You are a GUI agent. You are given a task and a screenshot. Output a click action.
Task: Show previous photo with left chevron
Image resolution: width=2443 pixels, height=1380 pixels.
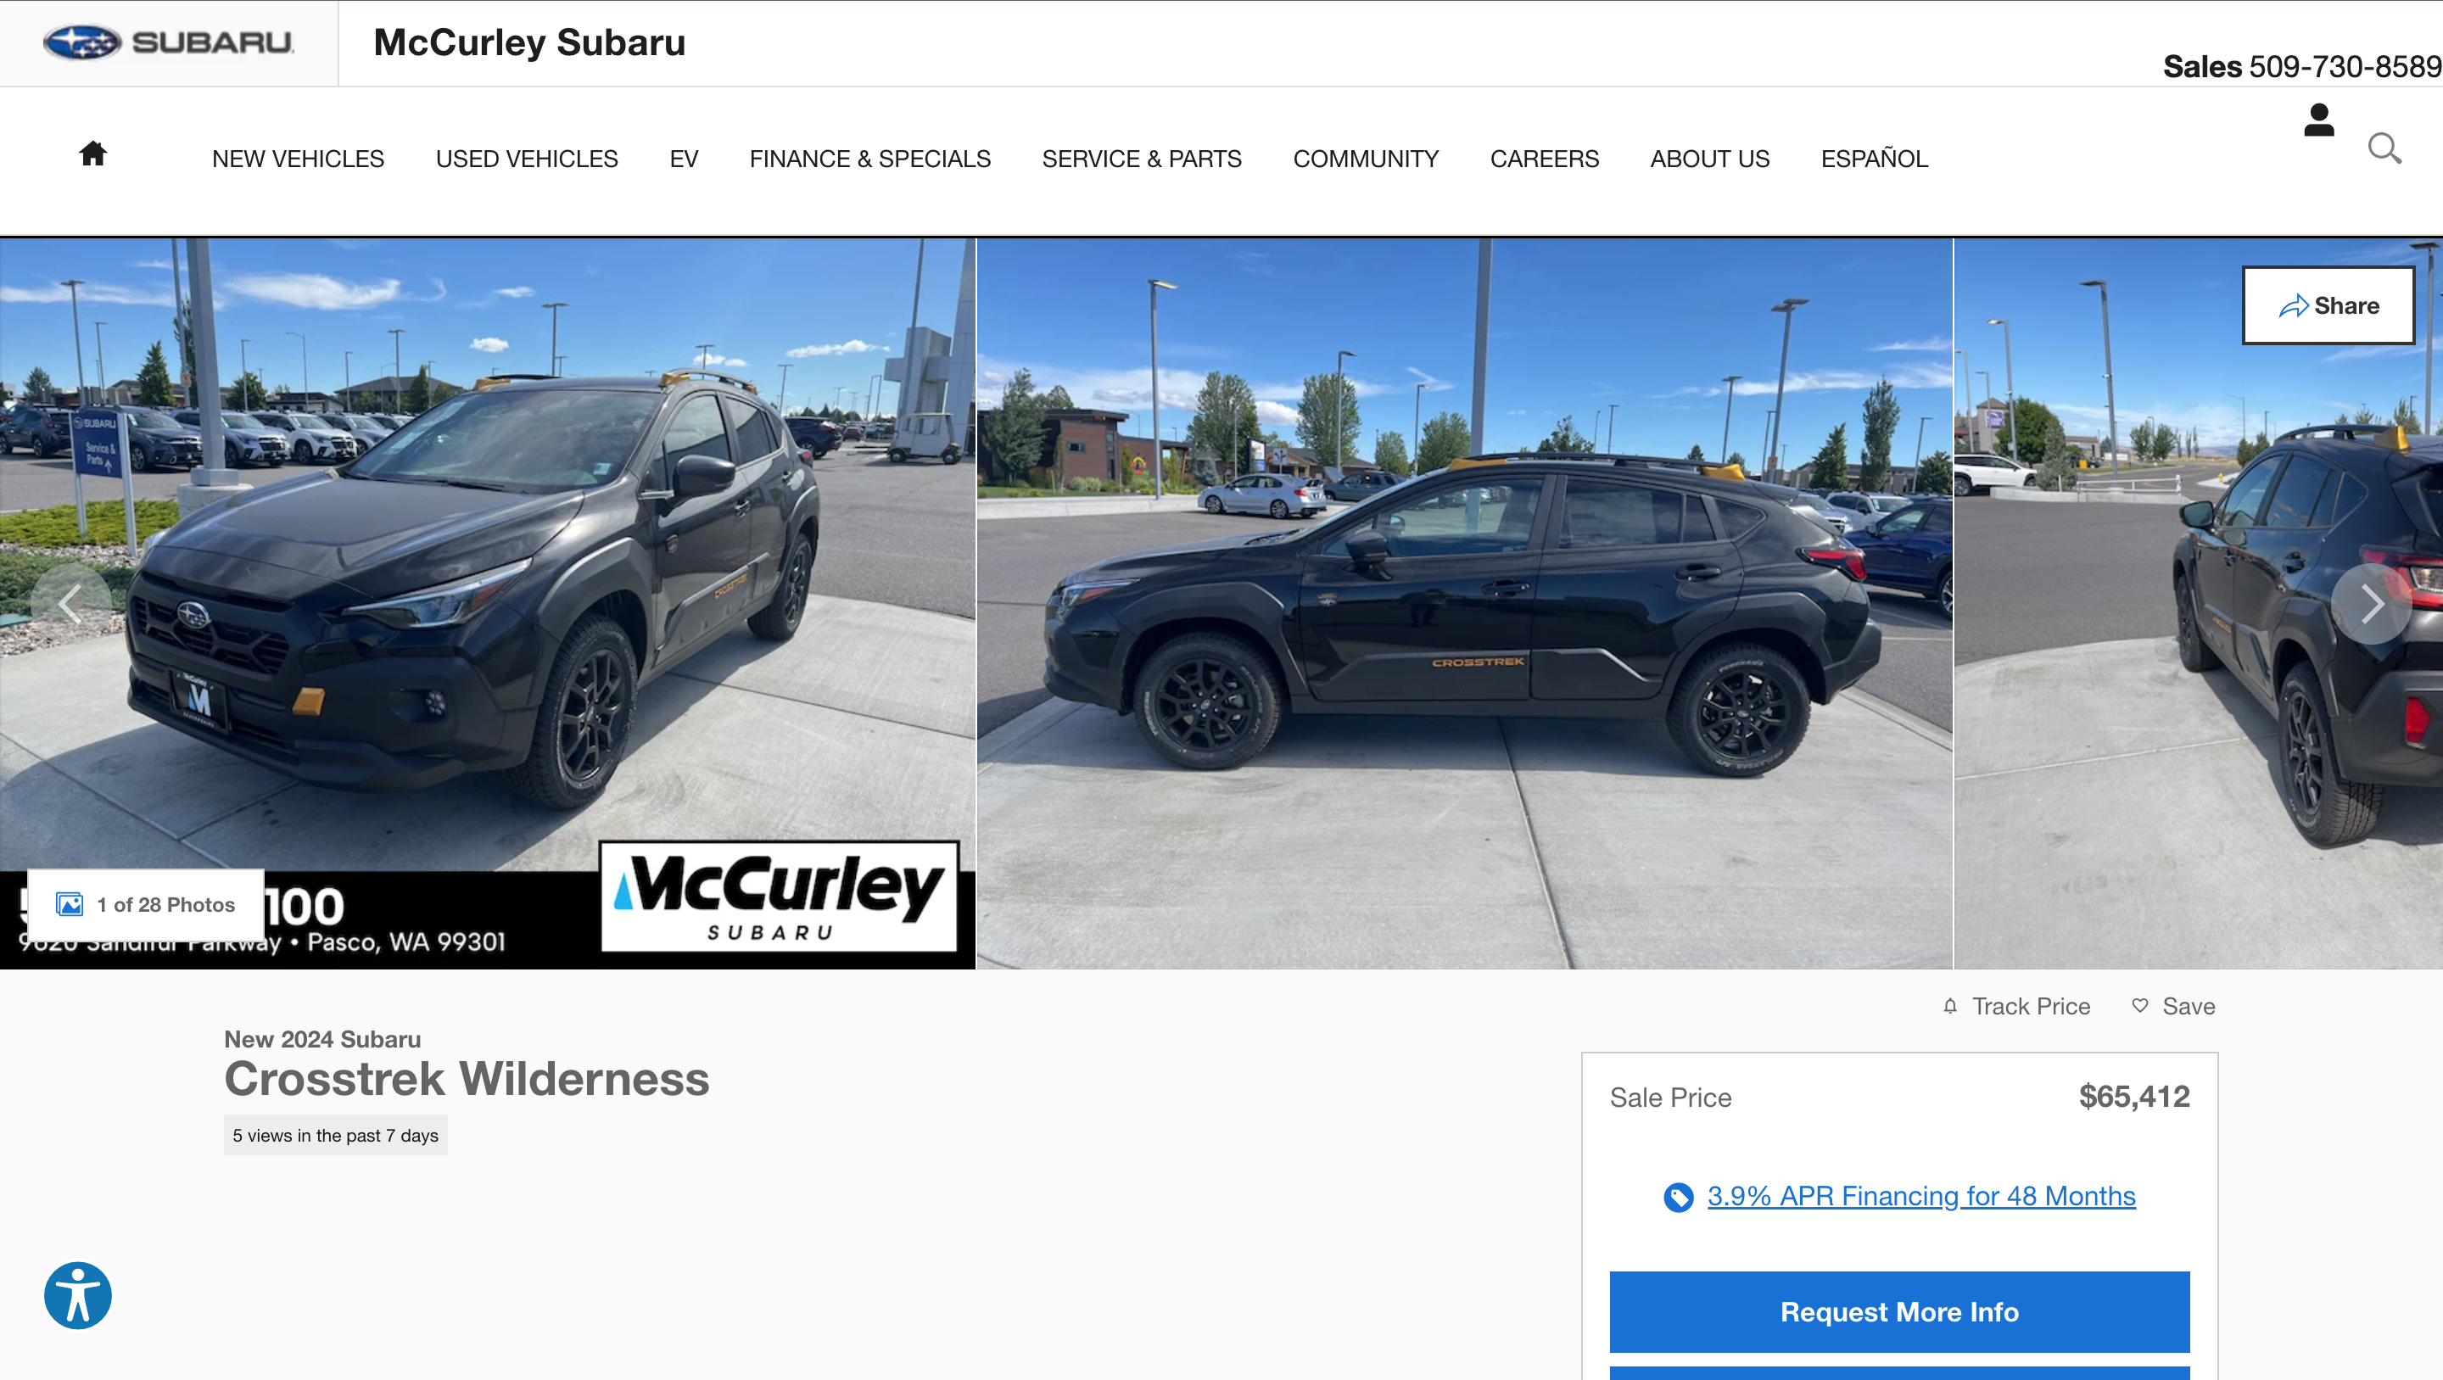click(x=70, y=603)
